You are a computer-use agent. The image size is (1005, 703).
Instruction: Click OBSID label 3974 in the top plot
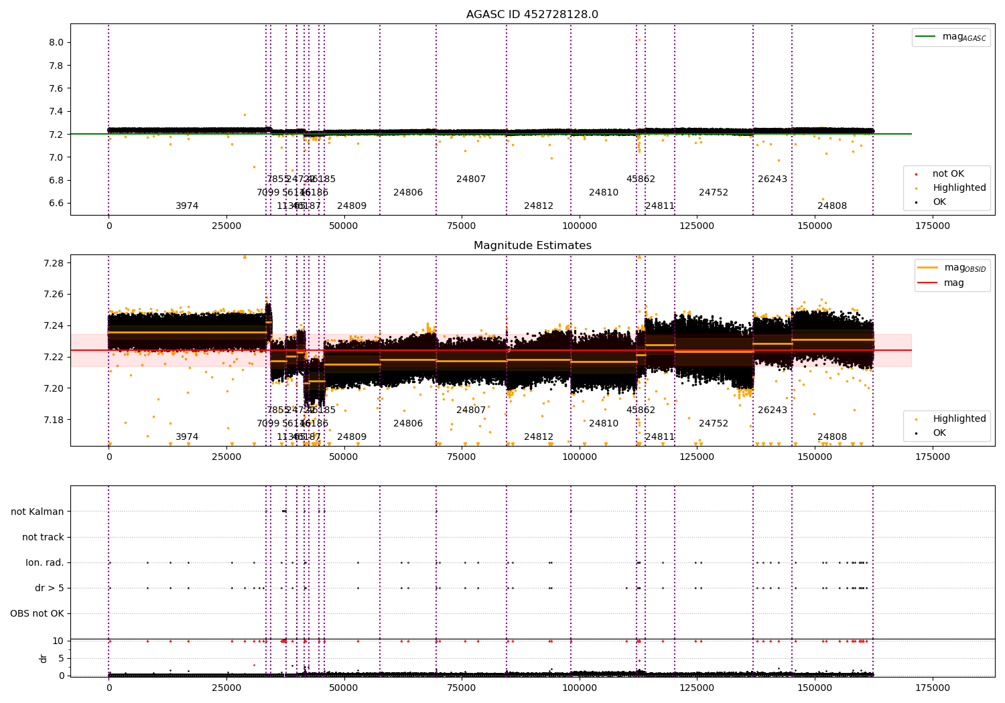coord(187,206)
